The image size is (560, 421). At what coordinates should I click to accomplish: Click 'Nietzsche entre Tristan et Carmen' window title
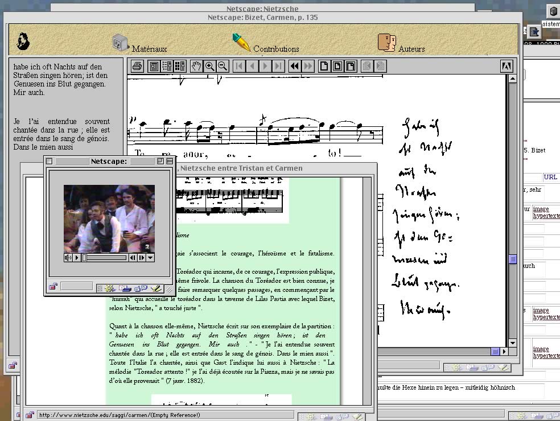[241, 168]
